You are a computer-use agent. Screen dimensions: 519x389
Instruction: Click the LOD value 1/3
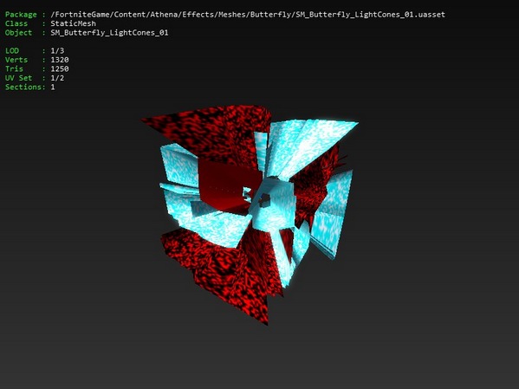(57, 50)
